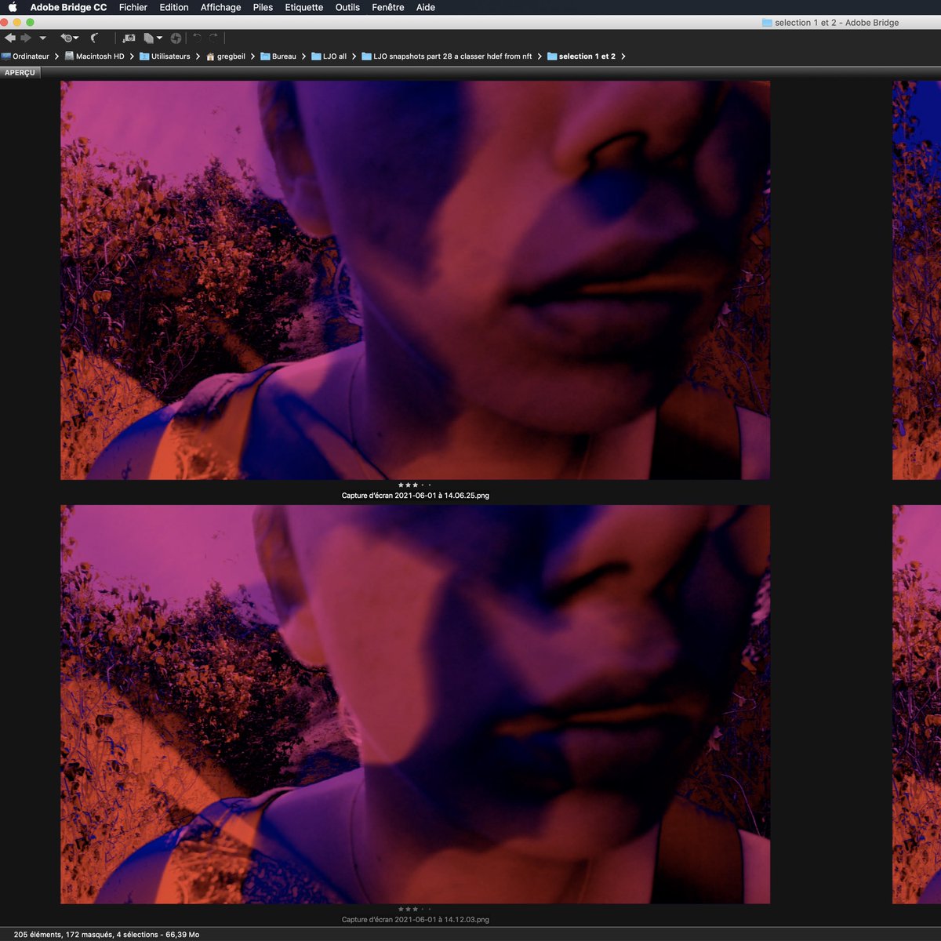Expand chevron after gregbeil
This screenshot has height=941, width=941.
click(253, 56)
